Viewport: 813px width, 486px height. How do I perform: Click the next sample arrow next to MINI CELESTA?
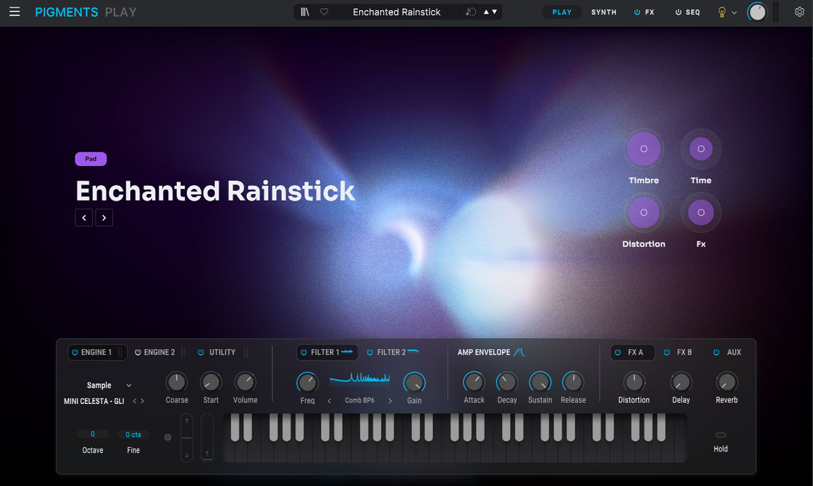pyautogui.click(x=142, y=401)
